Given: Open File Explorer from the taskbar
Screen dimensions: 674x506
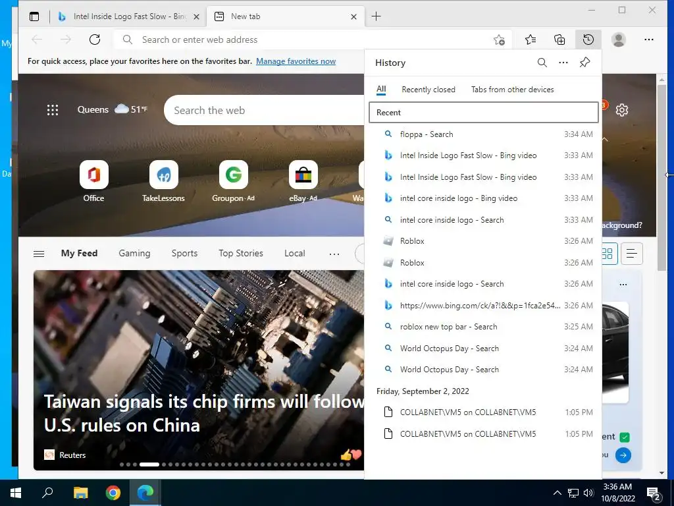Looking at the screenshot, I should coord(80,493).
